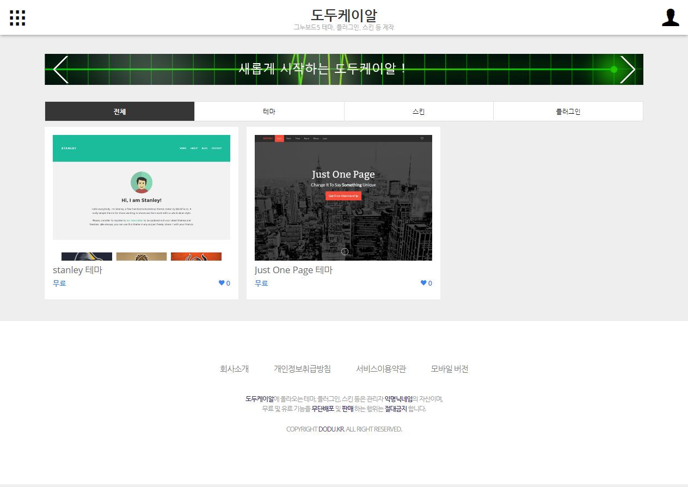Open the 서비스이용약관 page
This screenshot has width=688, height=487.
[x=381, y=368]
